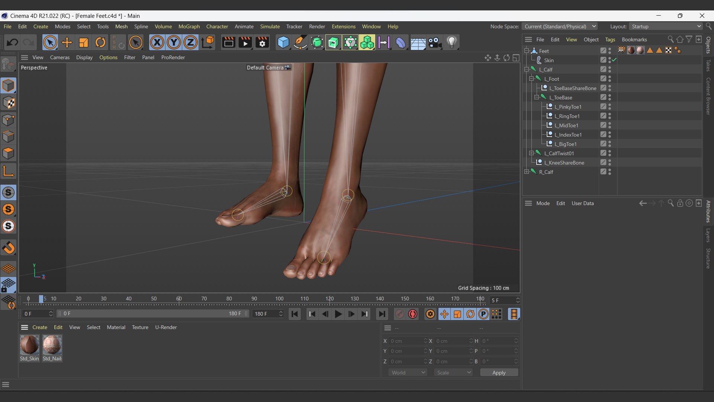Select the Rotate tool in top toolbar
The image size is (714, 402).
[100, 42]
